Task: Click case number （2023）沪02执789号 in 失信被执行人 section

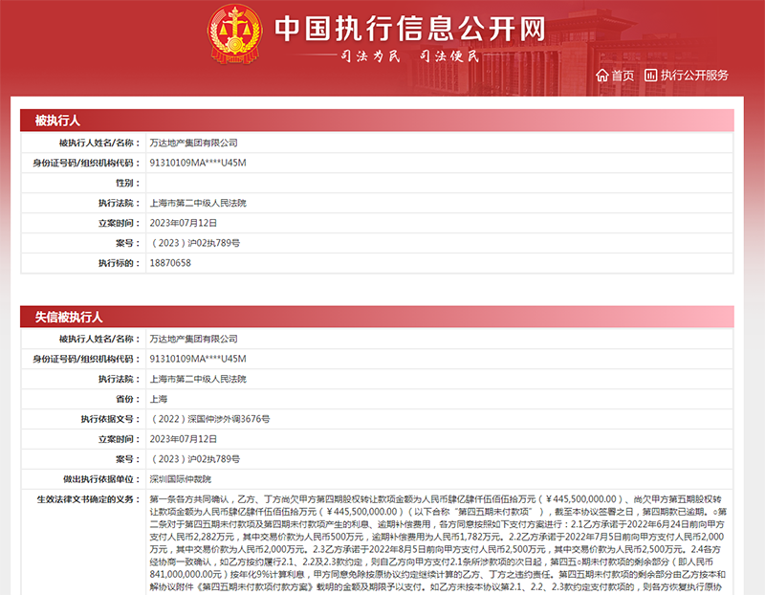Action: (x=195, y=459)
